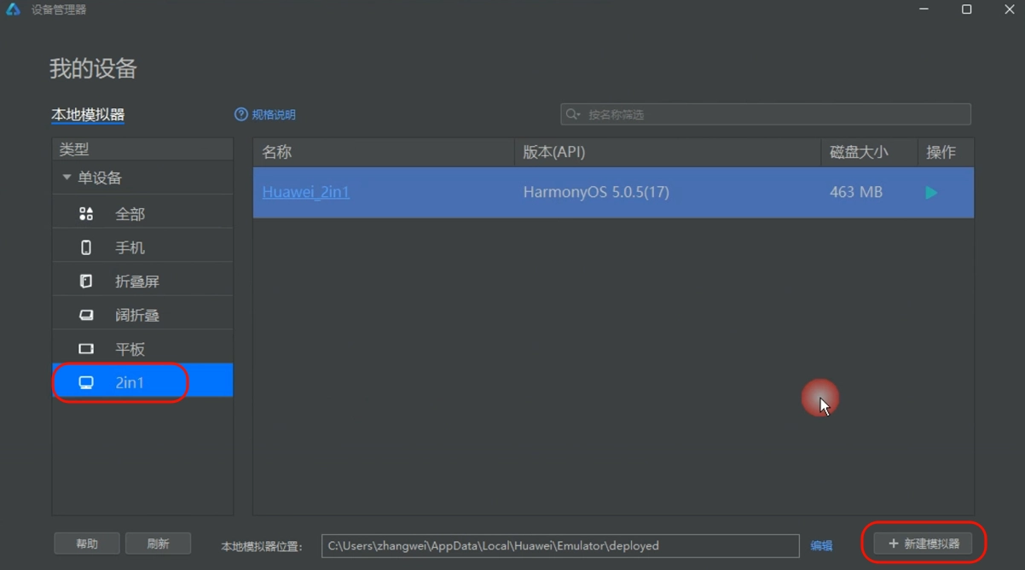The height and width of the screenshot is (570, 1025).
Task: Select 阔折叠 device type
Action: pyautogui.click(x=142, y=315)
